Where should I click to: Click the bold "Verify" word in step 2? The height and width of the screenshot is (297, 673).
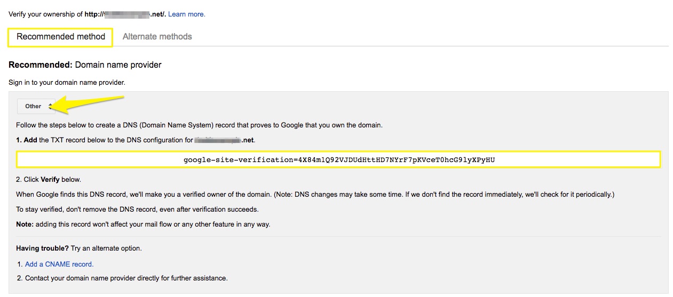pos(50,179)
